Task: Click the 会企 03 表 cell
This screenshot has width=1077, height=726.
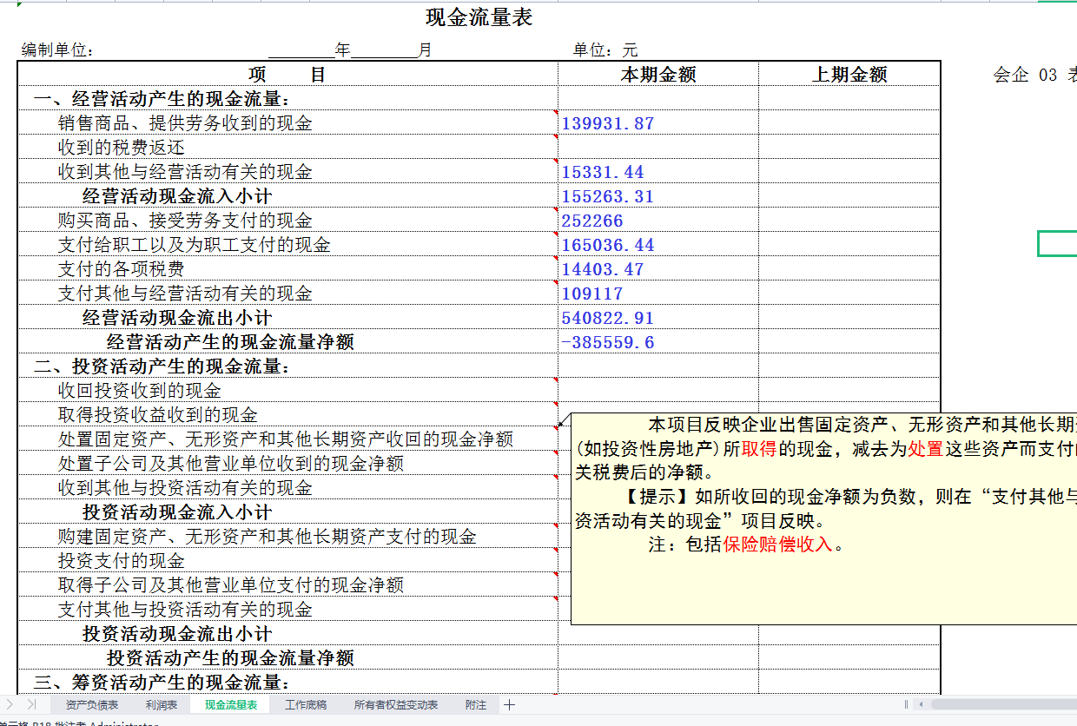Action: 1034,75
